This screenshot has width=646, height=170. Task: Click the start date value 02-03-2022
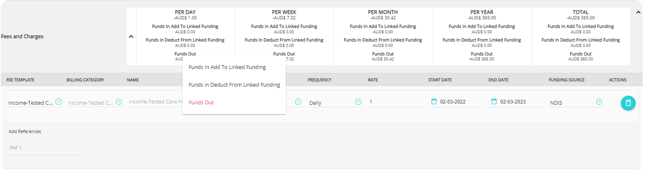coord(453,102)
